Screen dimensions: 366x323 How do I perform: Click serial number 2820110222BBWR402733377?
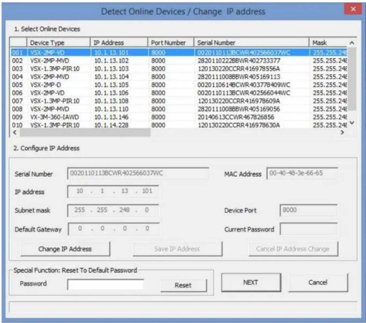(x=239, y=60)
